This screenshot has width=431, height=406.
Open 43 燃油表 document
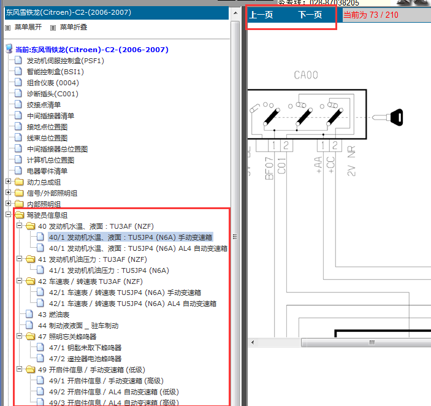click(53, 315)
